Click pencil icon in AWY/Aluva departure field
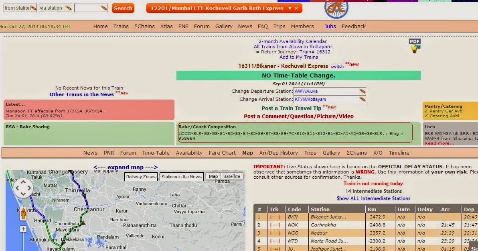The height and width of the screenshot is (251, 478). [362, 91]
